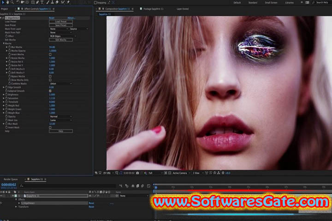Click the timeline timecode 0:00:00:02
Screen dimensions: 332x221
pyautogui.click(x=9, y=185)
